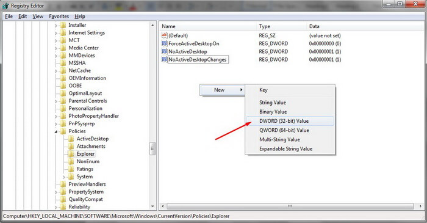Viewport: 427px width, 223px height.
Task: Click the PnPSysprep folder icon
Action: pyautogui.click(x=63, y=123)
